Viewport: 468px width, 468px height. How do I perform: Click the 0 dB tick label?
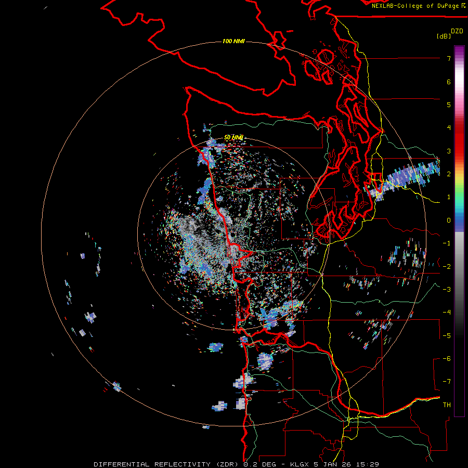[449, 220]
